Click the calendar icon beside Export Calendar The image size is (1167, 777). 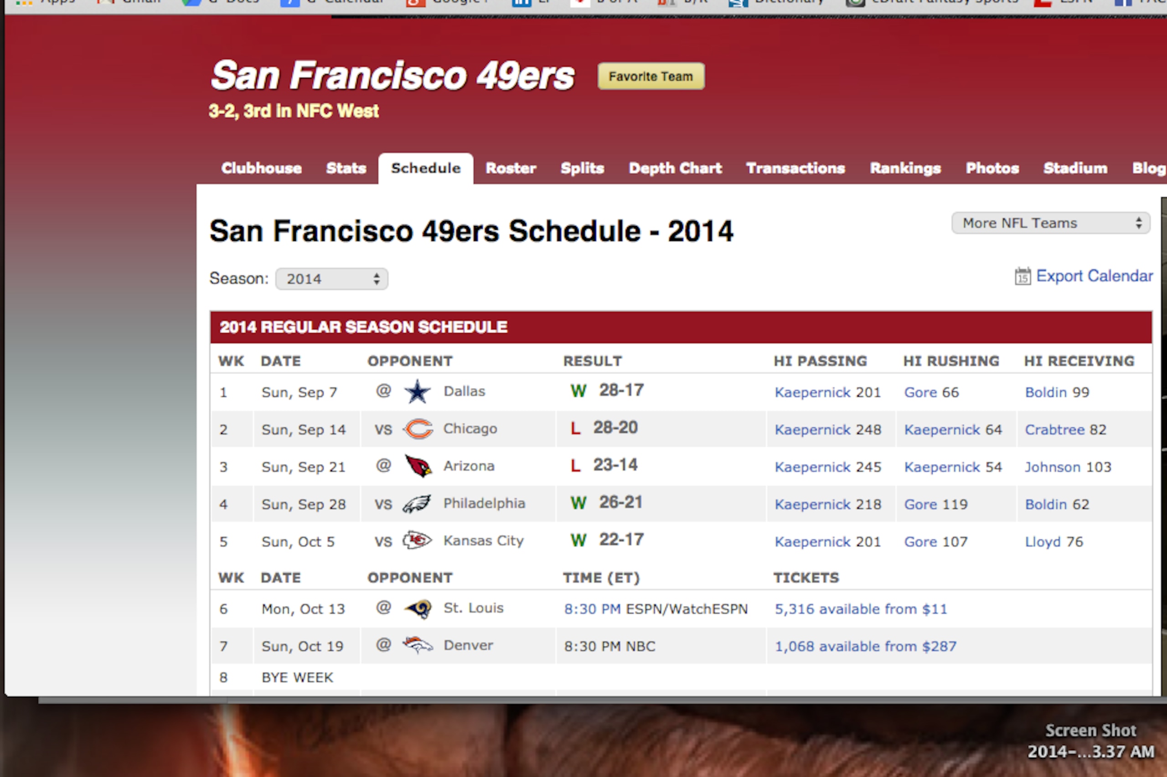(x=1022, y=276)
